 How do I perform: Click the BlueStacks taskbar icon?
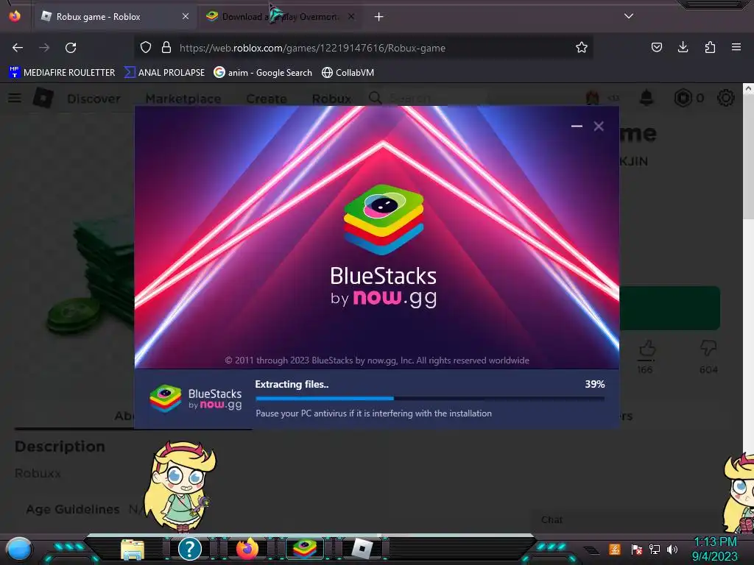tap(305, 548)
